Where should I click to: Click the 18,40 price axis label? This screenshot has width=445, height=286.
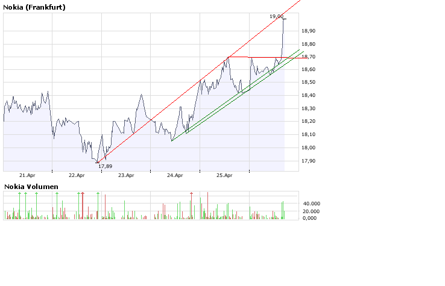[309, 95]
